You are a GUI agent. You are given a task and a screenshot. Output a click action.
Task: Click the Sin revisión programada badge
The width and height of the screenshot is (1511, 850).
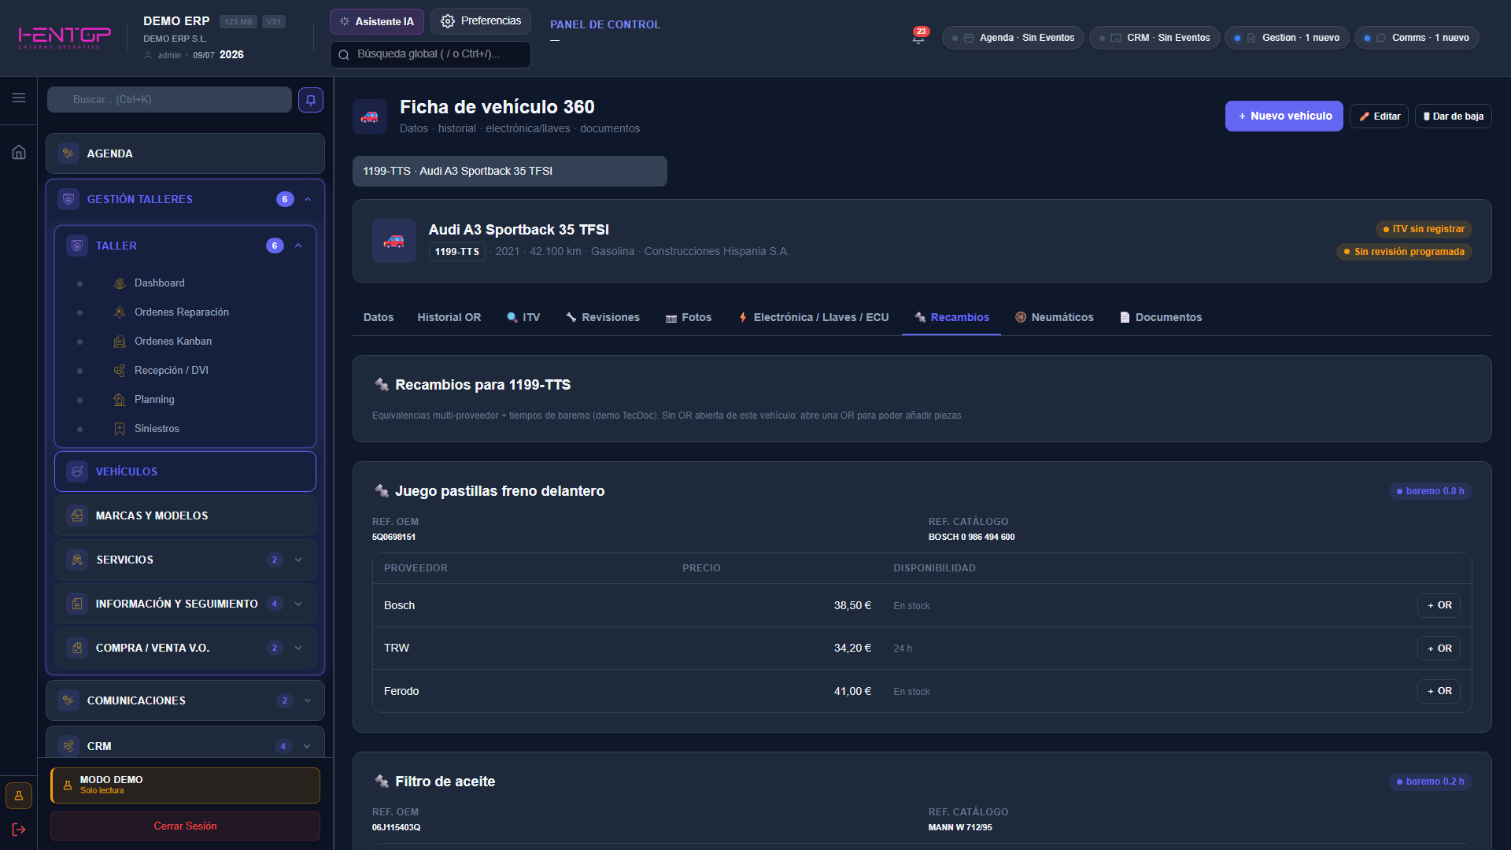click(1404, 252)
